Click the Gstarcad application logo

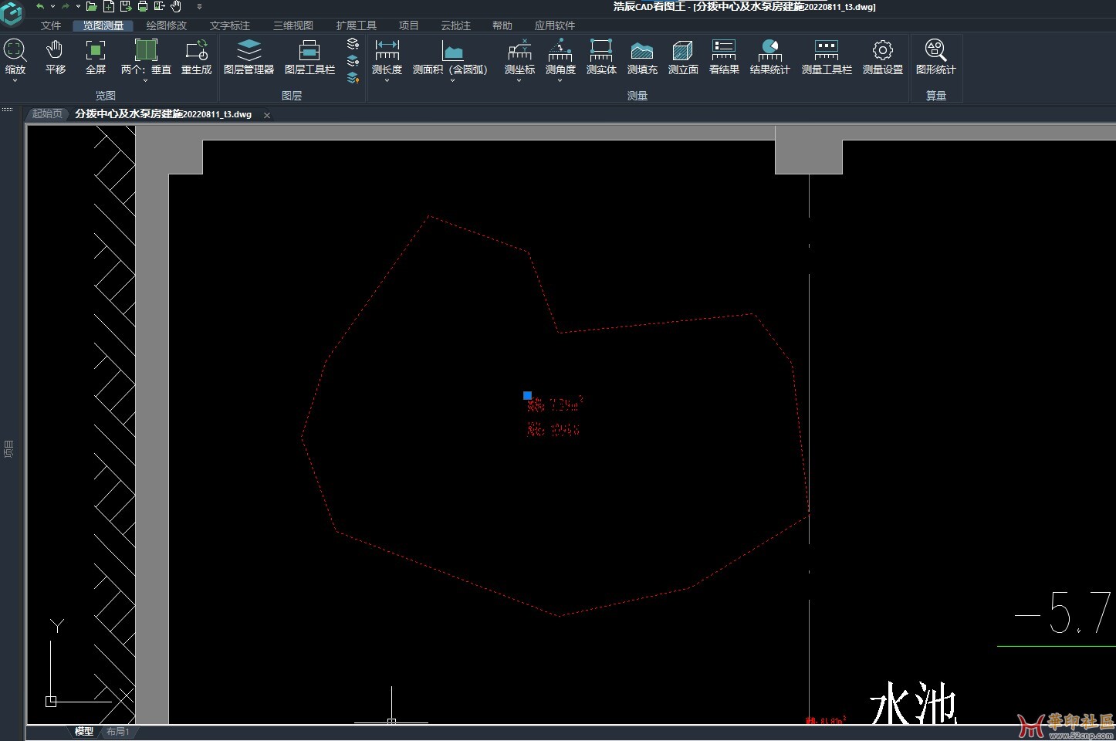pyautogui.click(x=12, y=13)
